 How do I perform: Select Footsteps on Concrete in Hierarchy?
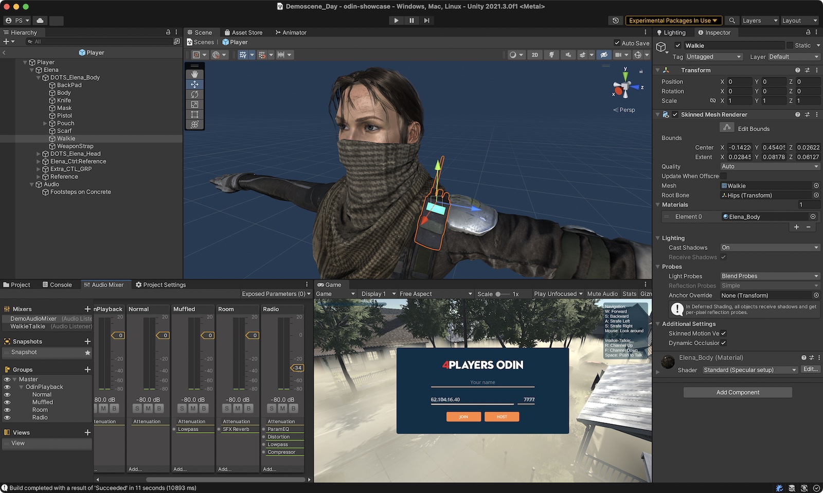tap(80, 192)
